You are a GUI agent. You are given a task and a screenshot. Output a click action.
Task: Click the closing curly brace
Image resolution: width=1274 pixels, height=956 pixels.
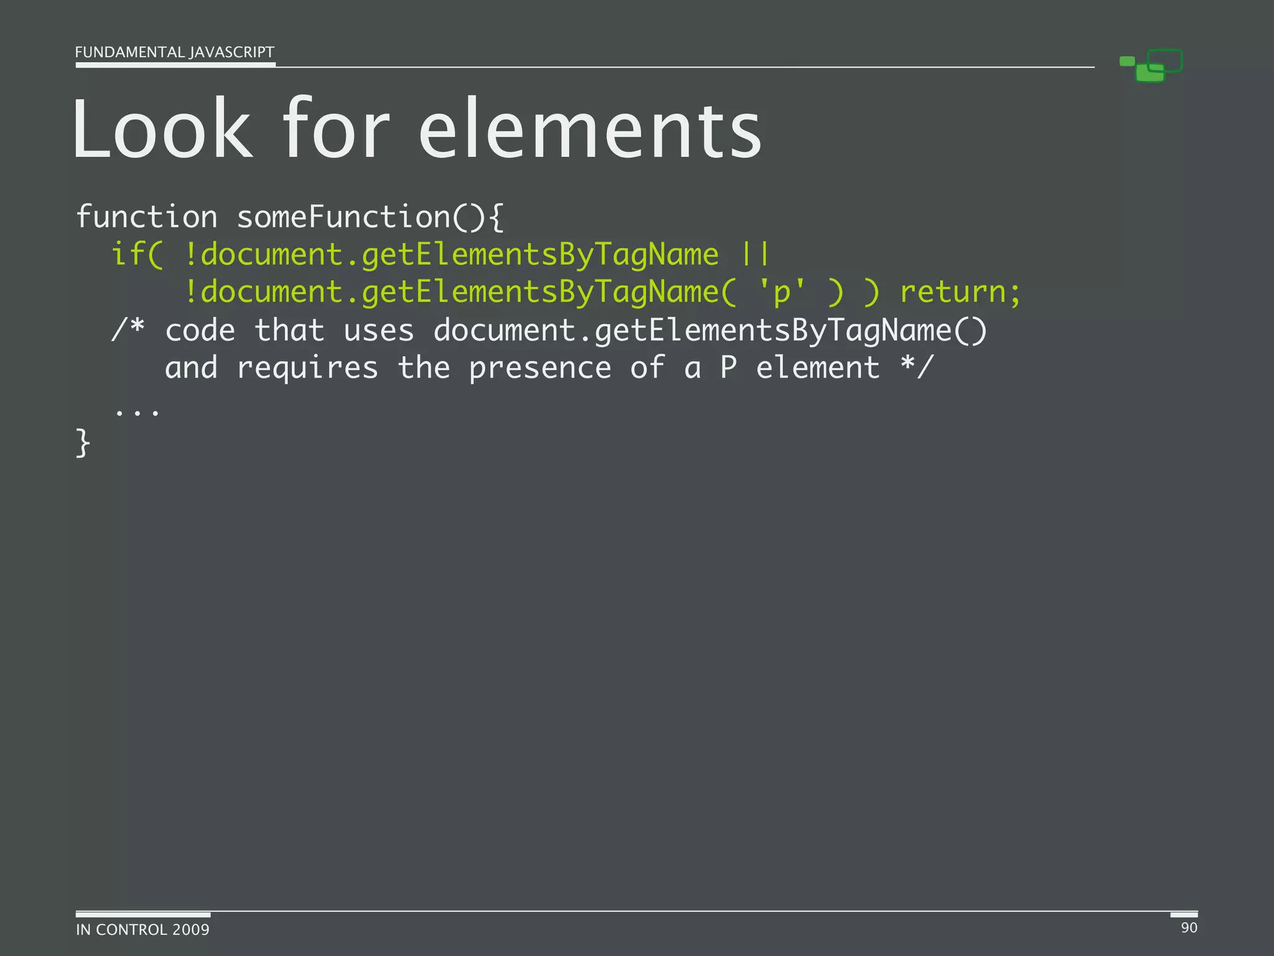point(83,443)
